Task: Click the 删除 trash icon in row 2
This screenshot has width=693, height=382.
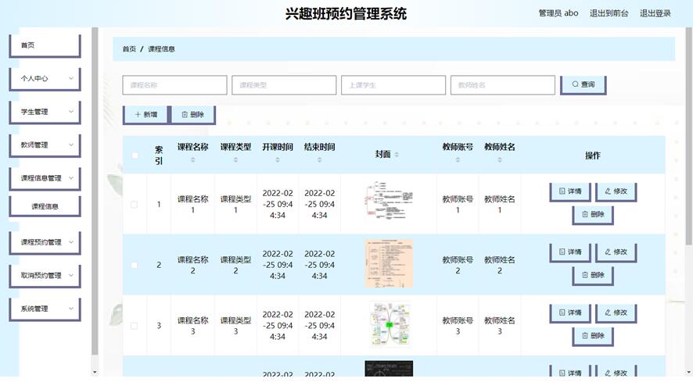Action: click(x=585, y=275)
